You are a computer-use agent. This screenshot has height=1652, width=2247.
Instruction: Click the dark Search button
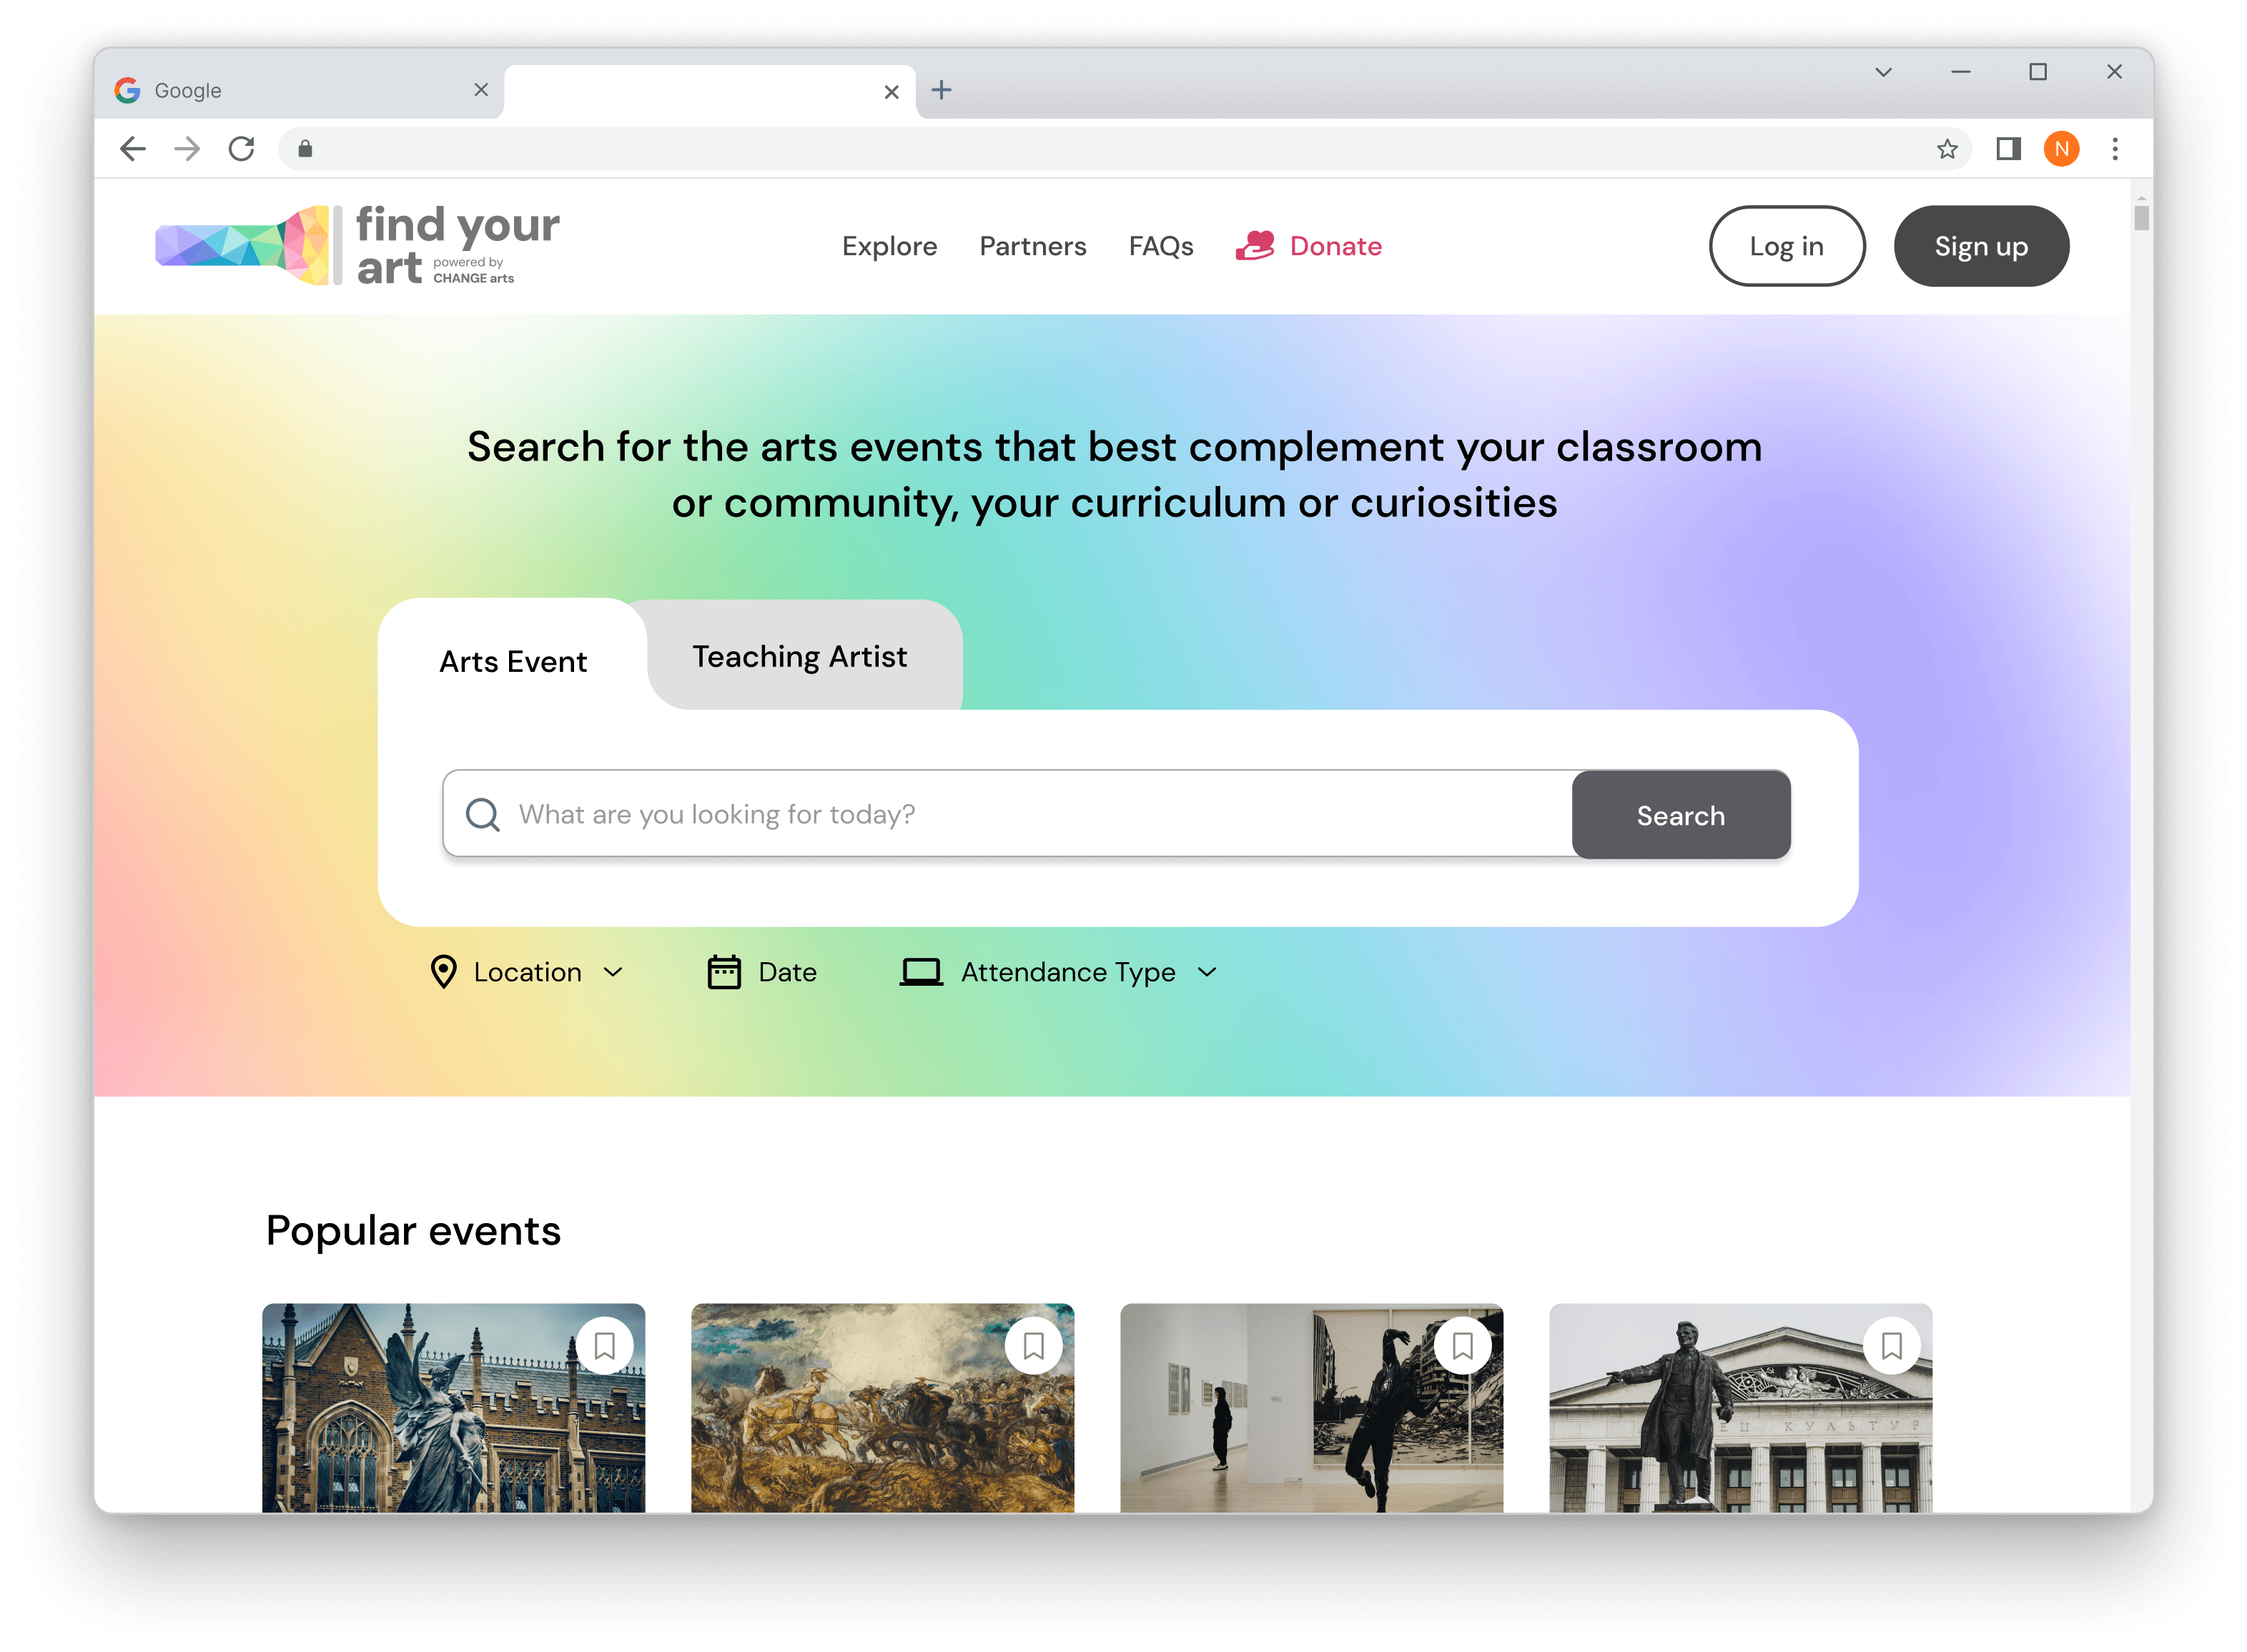[1680, 815]
